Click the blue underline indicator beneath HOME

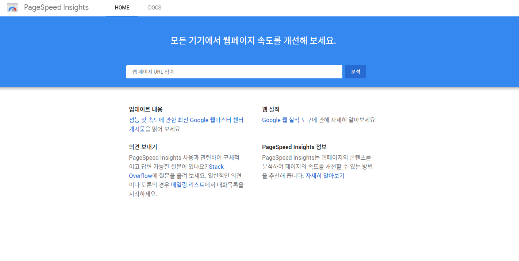pos(122,15)
